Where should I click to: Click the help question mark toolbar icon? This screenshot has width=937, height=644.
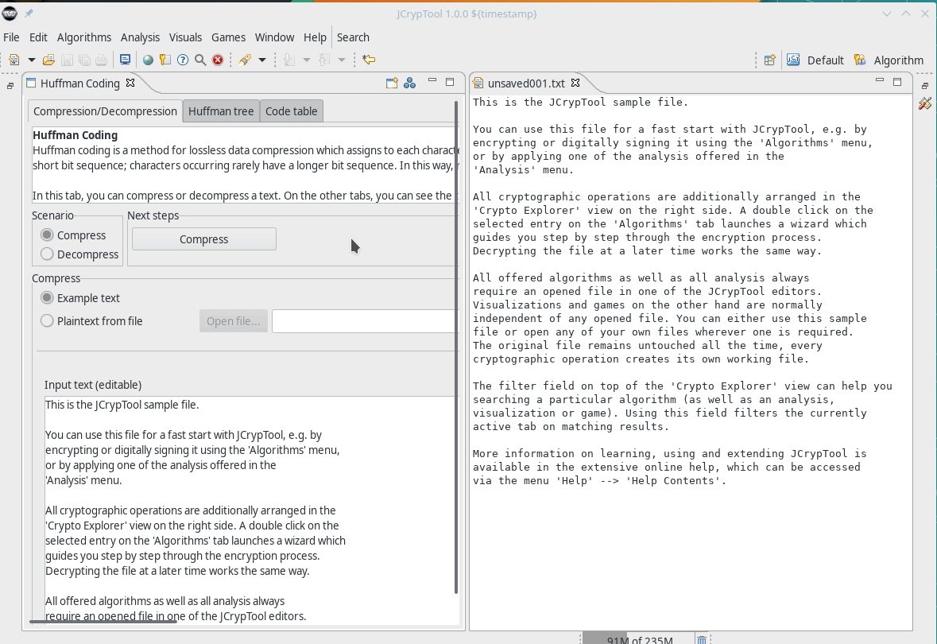point(183,60)
